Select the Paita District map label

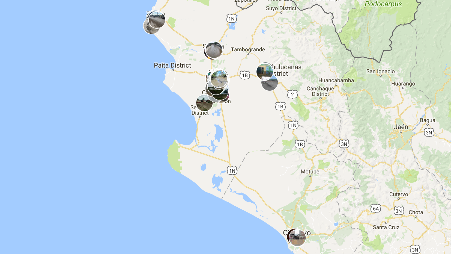172,65
